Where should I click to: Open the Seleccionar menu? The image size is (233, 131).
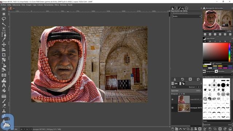tap(16, 5)
